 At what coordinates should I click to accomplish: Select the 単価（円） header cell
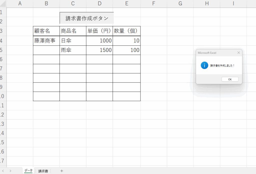point(99,31)
